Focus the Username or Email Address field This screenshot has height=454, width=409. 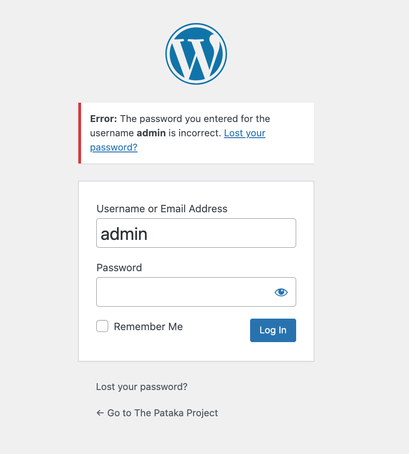coord(196,233)
